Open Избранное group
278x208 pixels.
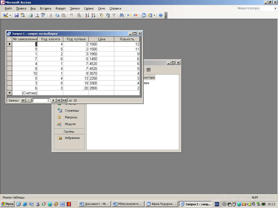[69, 138]
